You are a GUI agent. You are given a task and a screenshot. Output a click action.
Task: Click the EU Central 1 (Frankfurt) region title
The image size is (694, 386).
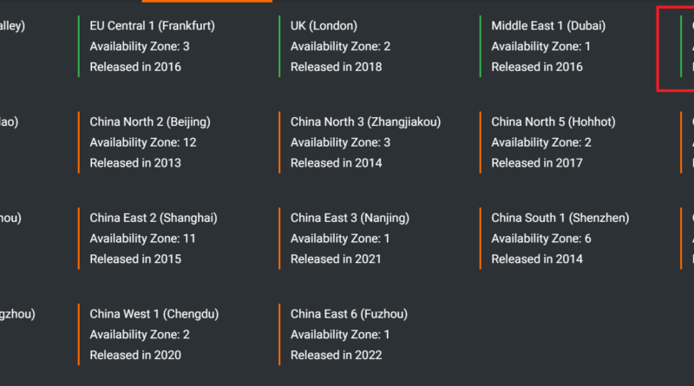pyautogui.click(x=152, y=26)
